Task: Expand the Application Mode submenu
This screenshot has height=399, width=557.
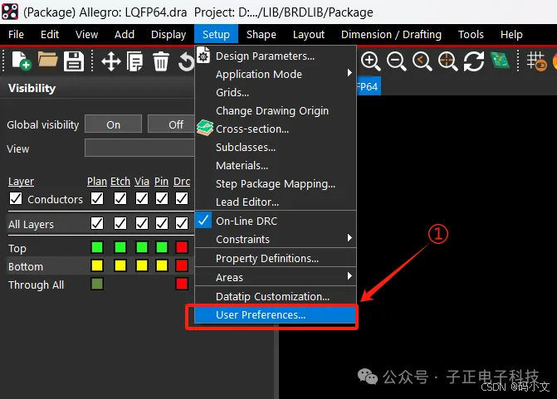Action: [276, 74]
